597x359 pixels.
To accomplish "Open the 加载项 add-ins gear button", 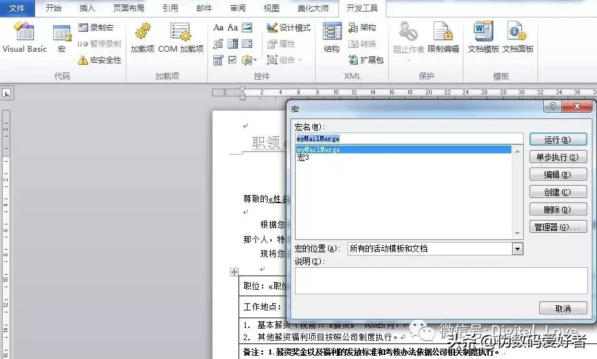I will click(143, 38).
